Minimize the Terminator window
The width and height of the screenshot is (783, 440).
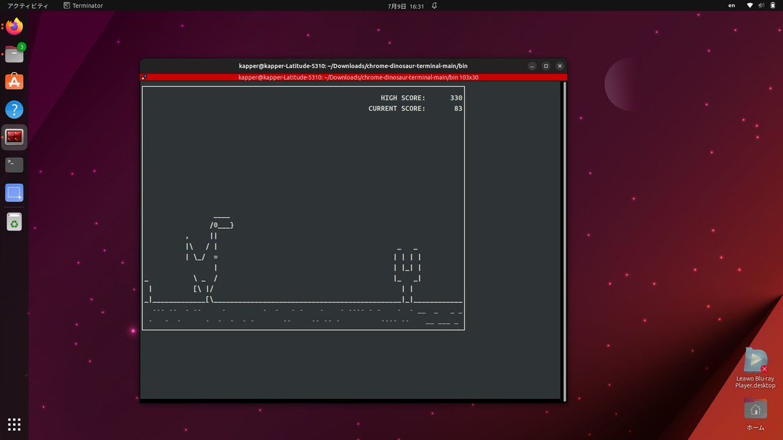pos(532,66)
